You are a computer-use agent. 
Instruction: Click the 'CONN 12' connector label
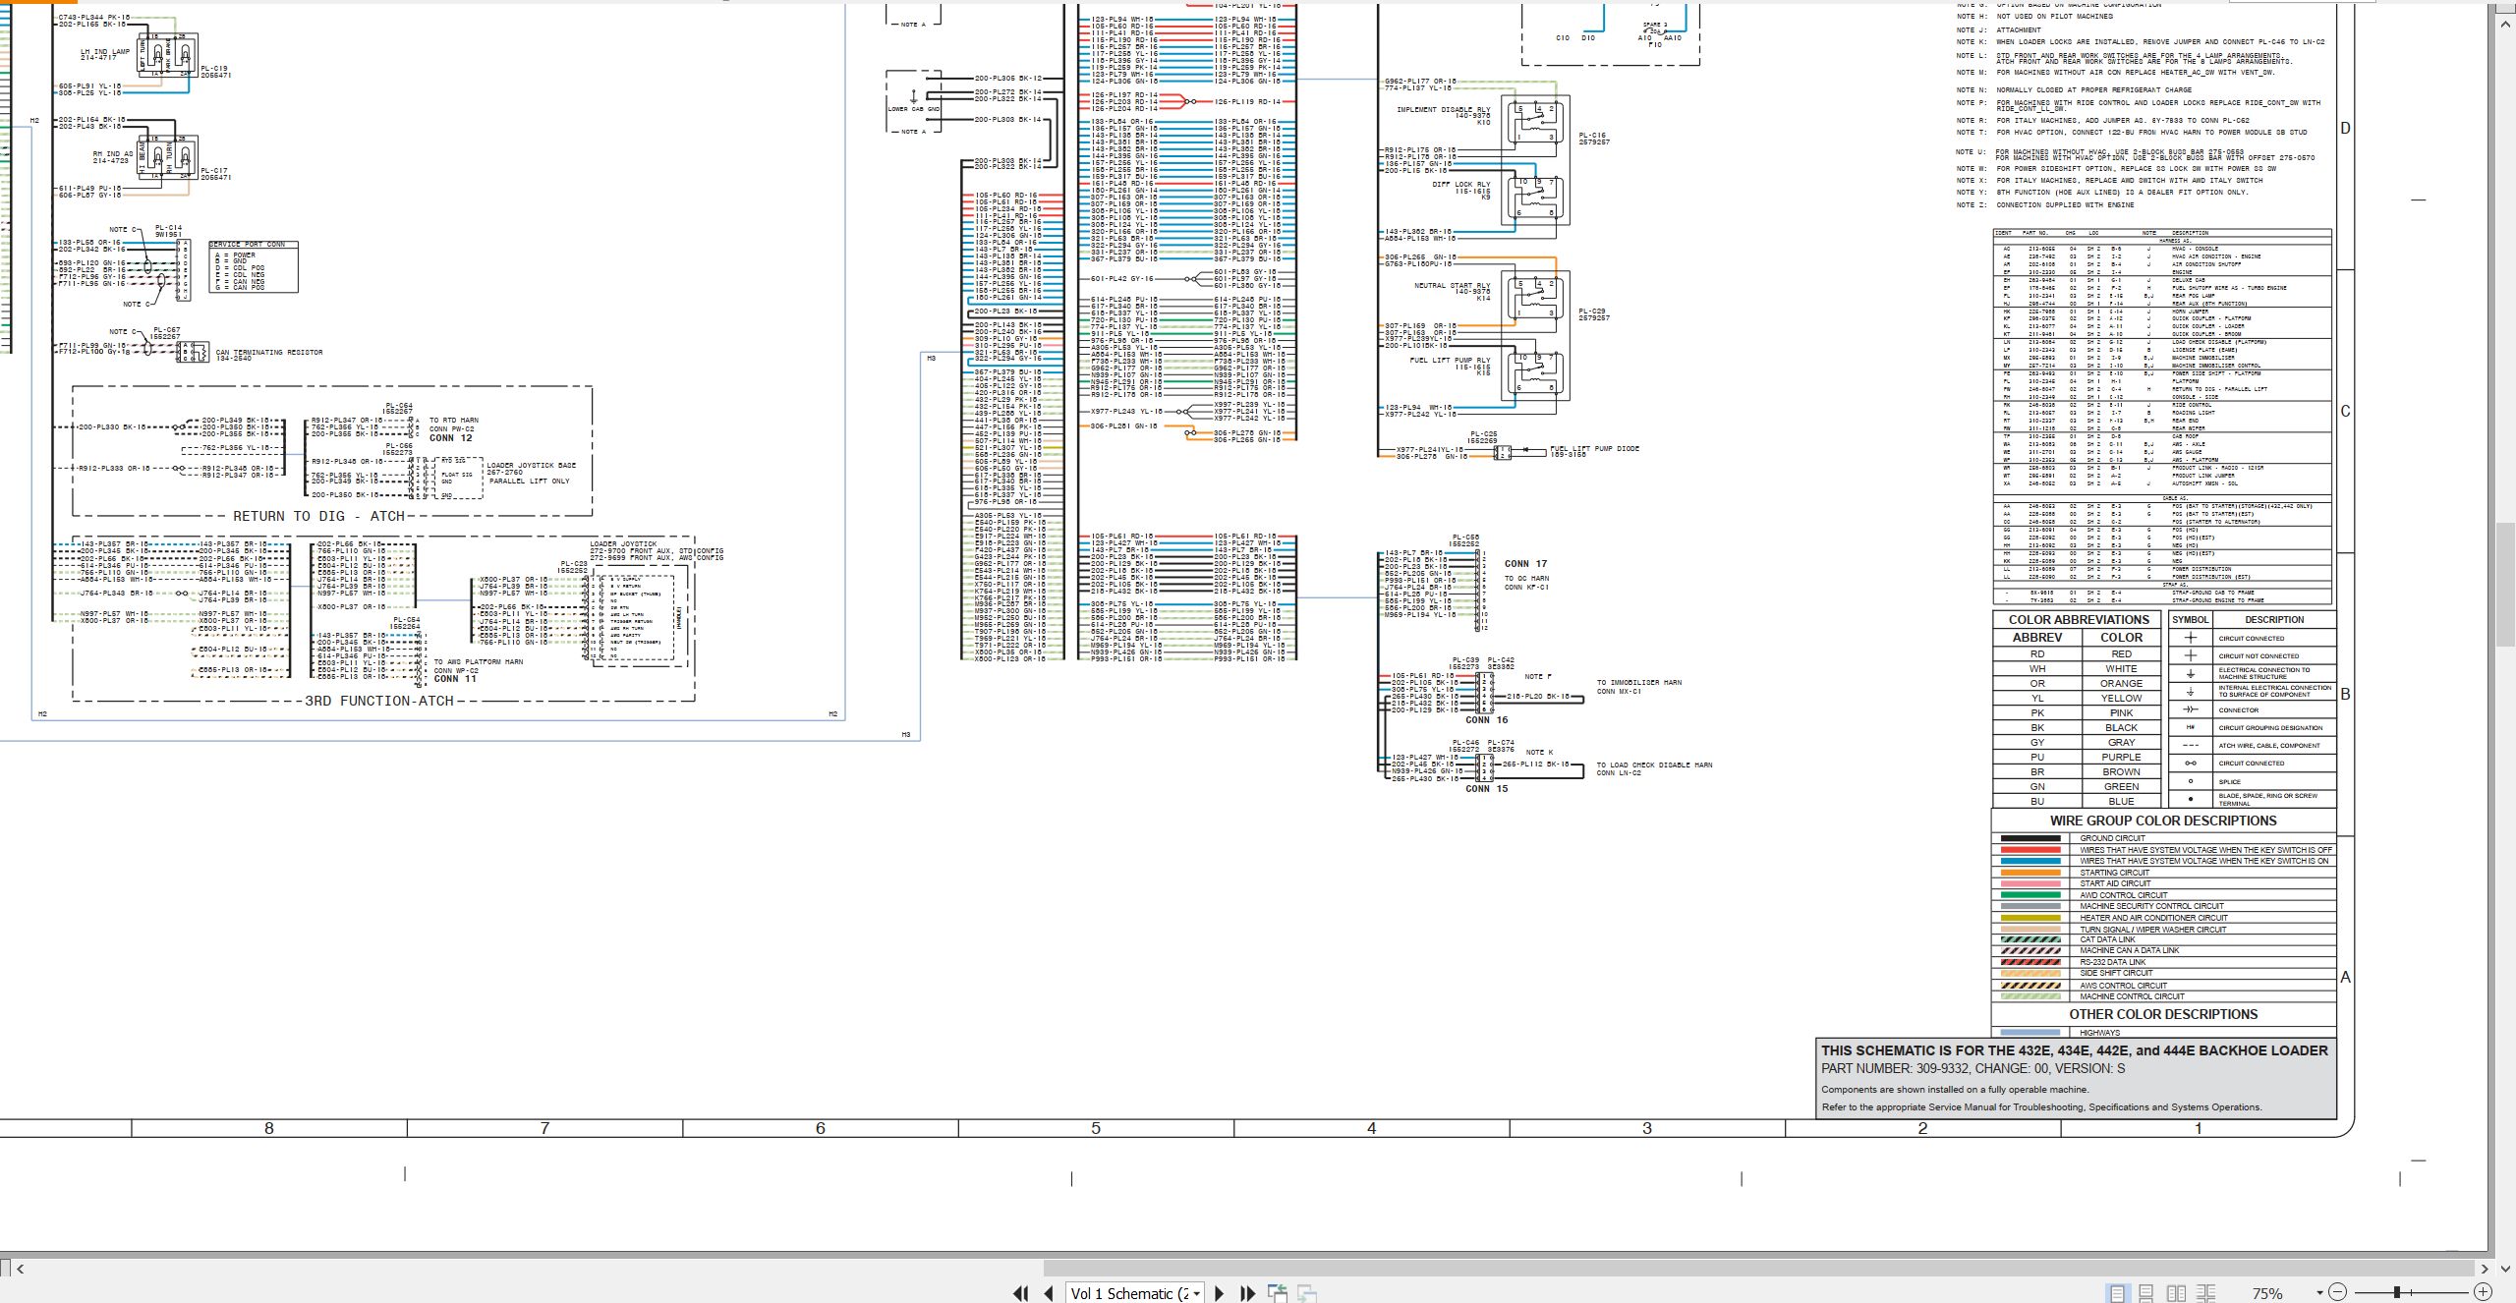451,438
